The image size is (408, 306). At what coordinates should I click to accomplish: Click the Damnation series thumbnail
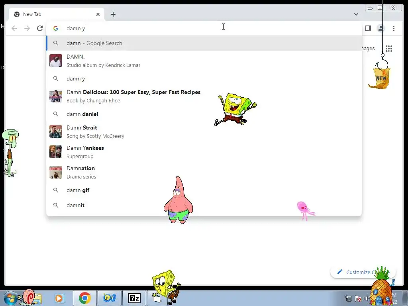(56, 172)
